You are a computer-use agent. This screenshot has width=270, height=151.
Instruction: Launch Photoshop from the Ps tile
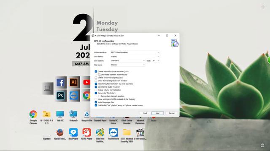61,96
